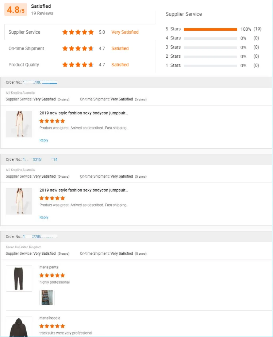
Task: Open the second jumpsuit product thumbnail
Action: pyautogui.click(x=19, y=201)
